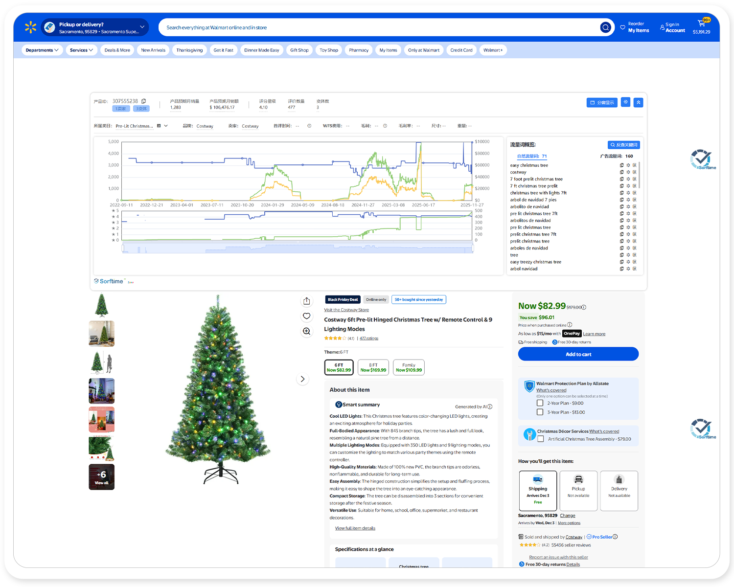Click the search magnifier icon in Walmart search bar
Screen dimensions: 734x587
[x=605, y=27]
